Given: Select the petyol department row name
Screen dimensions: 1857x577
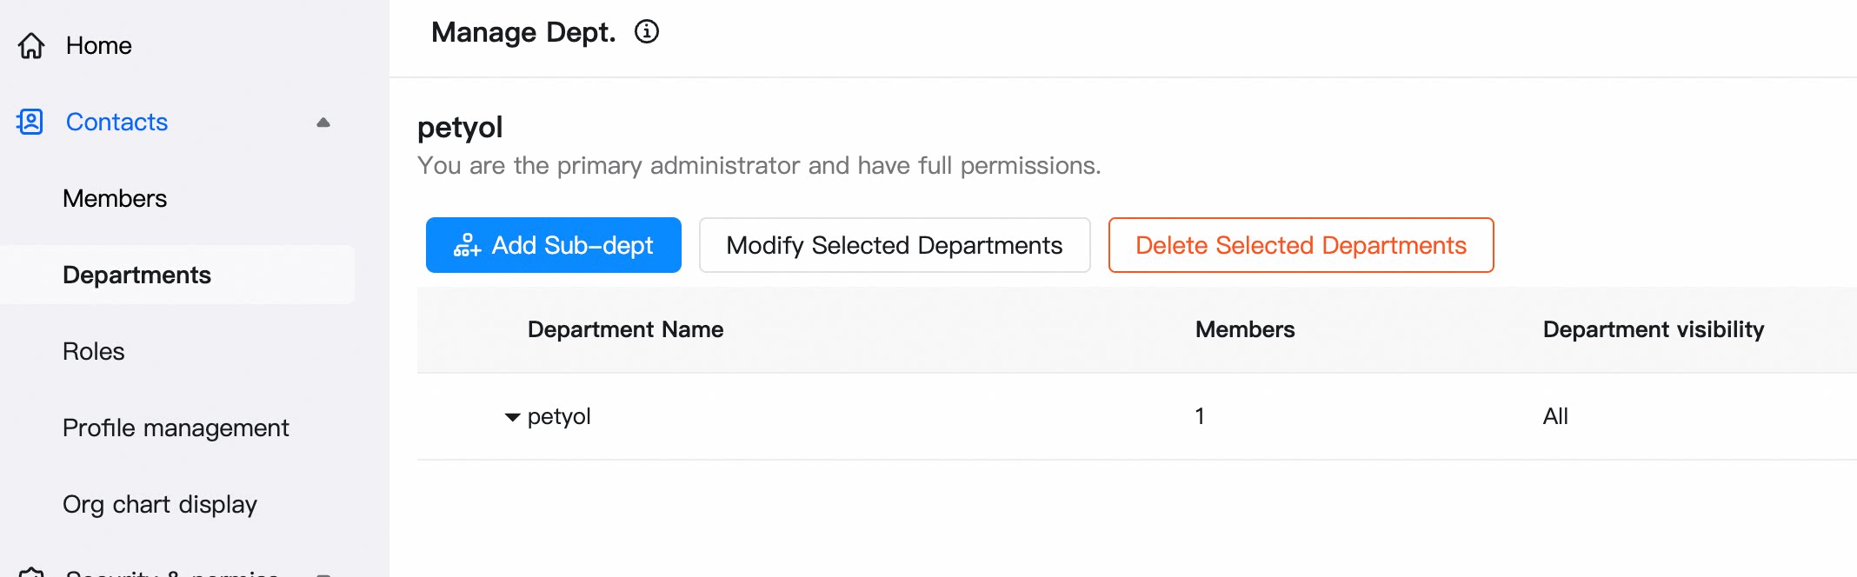Looking at the screenshot, I should click(559, 416).
